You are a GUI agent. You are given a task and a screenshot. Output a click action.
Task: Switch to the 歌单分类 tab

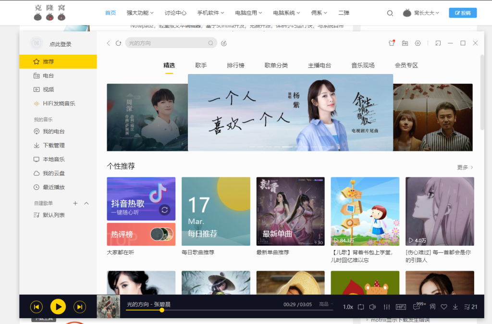click(x=276, y=65)
